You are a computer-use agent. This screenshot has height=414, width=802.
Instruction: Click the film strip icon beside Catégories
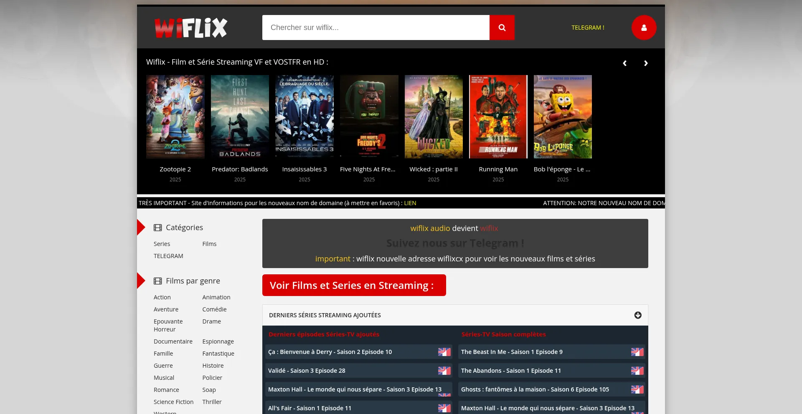[x=157, y=228]
